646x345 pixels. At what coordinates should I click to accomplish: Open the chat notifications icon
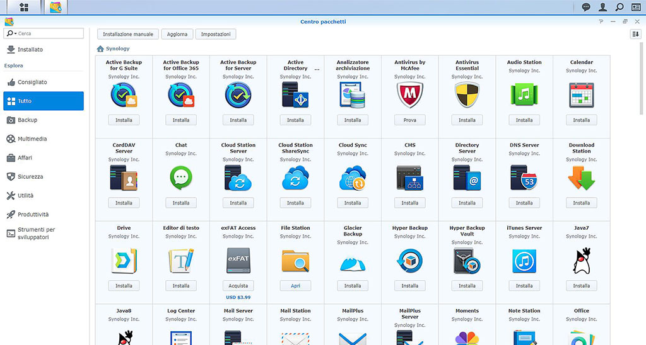click(x=586, y=7)
